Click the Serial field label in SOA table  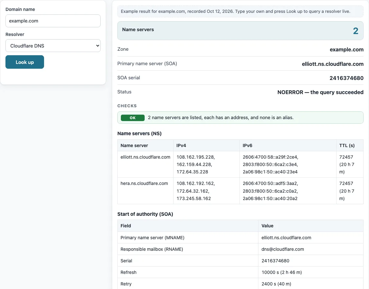tap(126, 261)
